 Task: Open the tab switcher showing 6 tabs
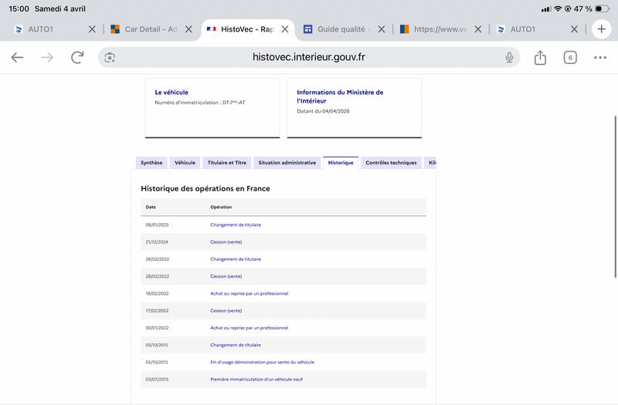click(570, 58)
